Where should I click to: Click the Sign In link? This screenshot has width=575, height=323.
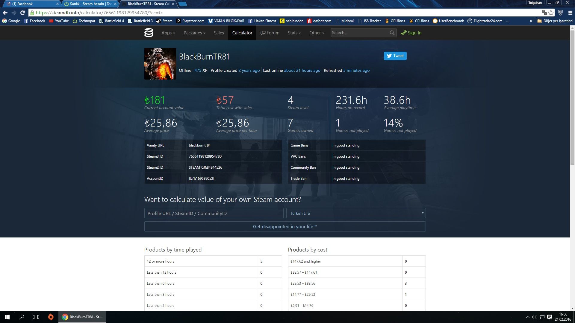click(x=411, y=33)
